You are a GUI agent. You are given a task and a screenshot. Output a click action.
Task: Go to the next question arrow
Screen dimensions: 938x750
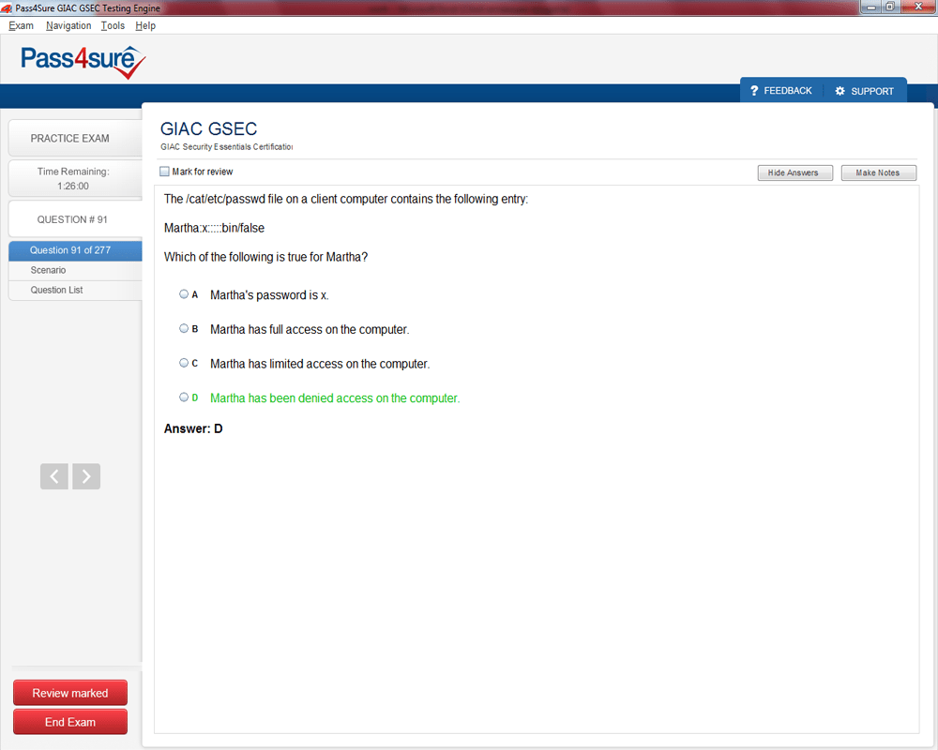(x=86, y=476)
